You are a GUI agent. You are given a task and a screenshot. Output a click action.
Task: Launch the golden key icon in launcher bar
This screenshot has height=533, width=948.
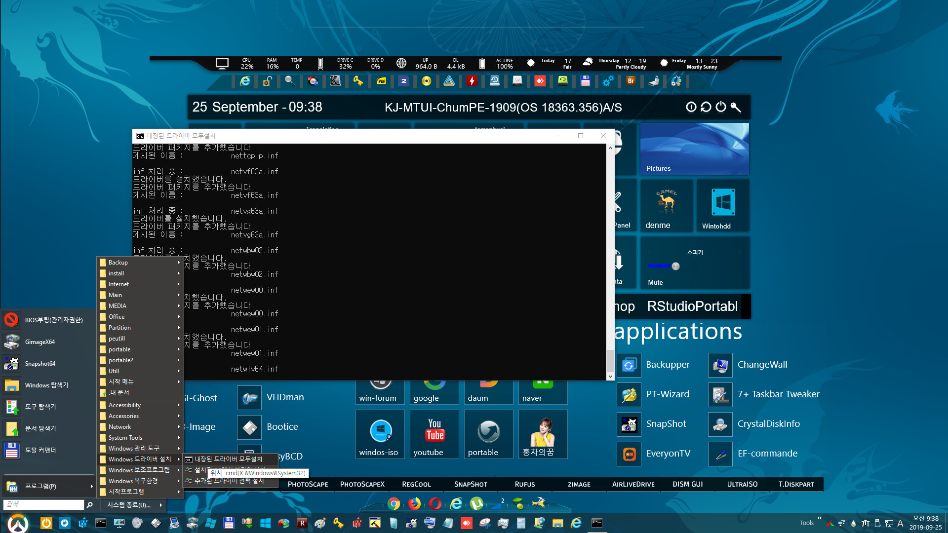click(x=358, y=81)
